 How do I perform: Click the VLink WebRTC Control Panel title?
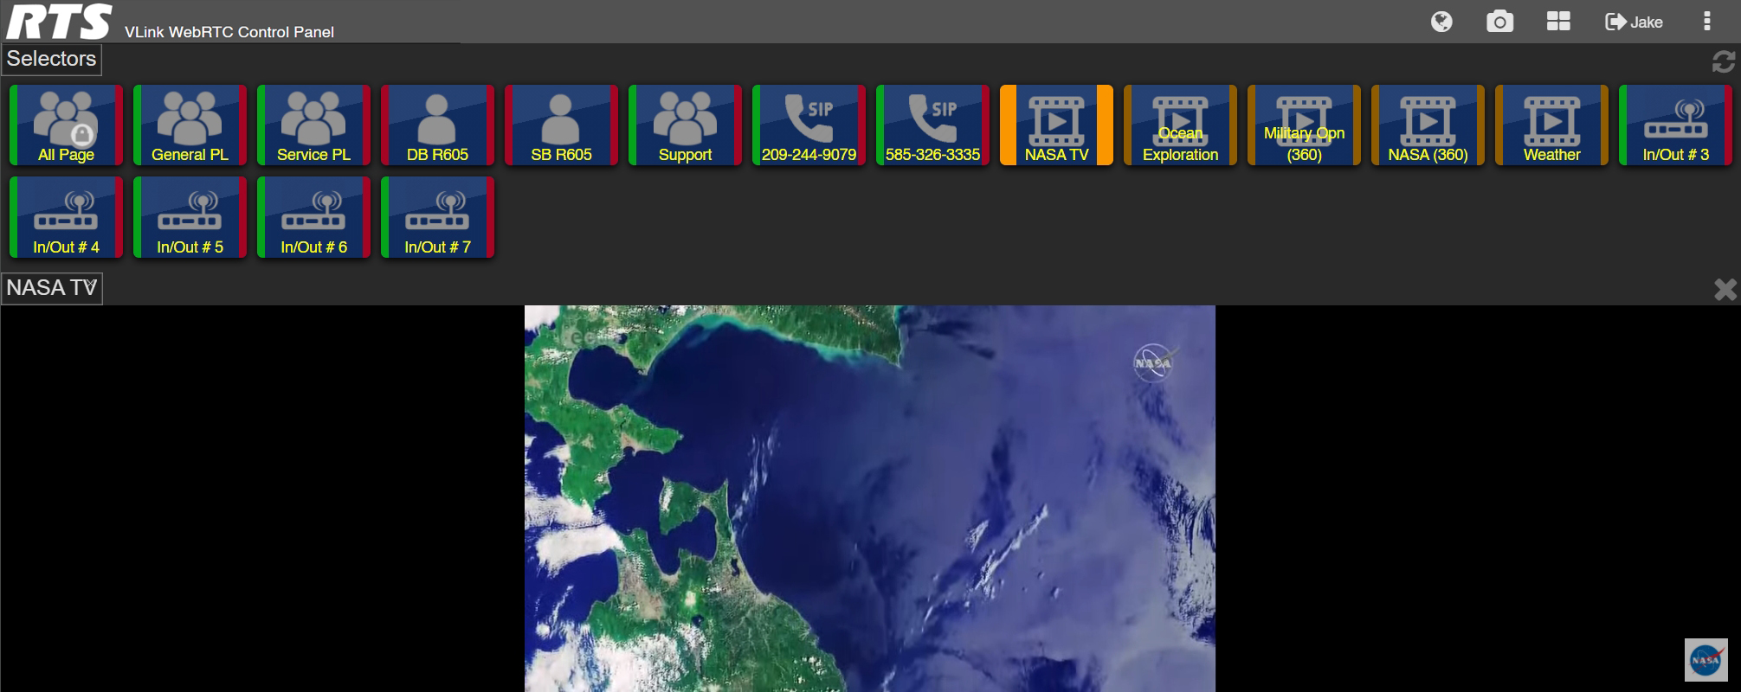(229, 32)
